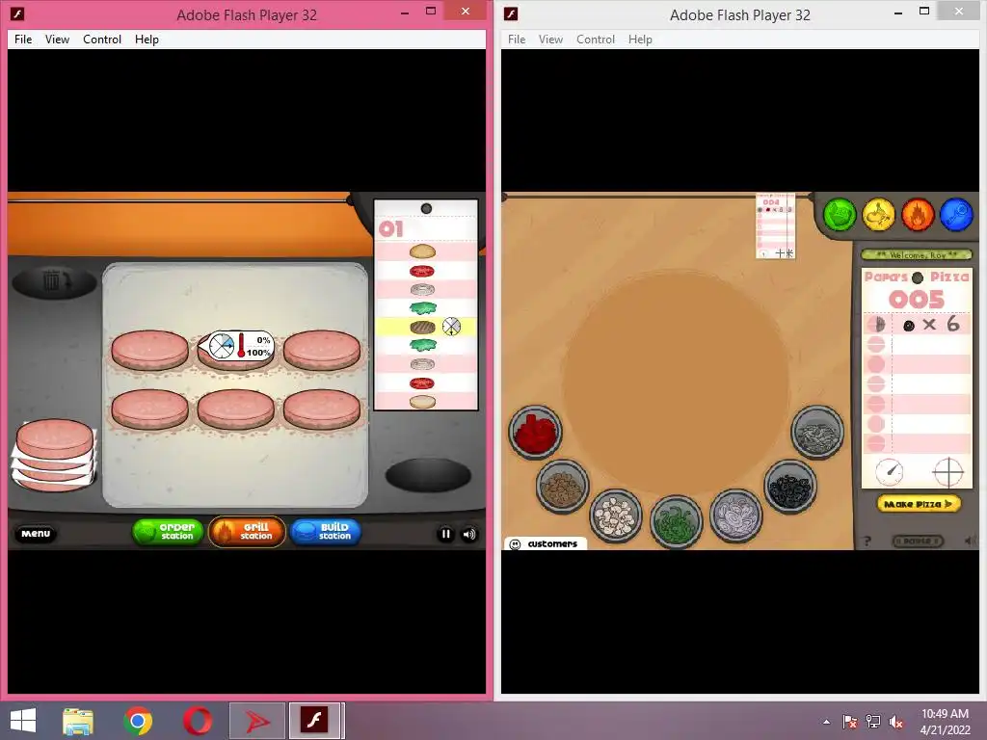Click the pizza dough on the topping table
The height and width of the screenshot is (740, 987).
[676, 383]
